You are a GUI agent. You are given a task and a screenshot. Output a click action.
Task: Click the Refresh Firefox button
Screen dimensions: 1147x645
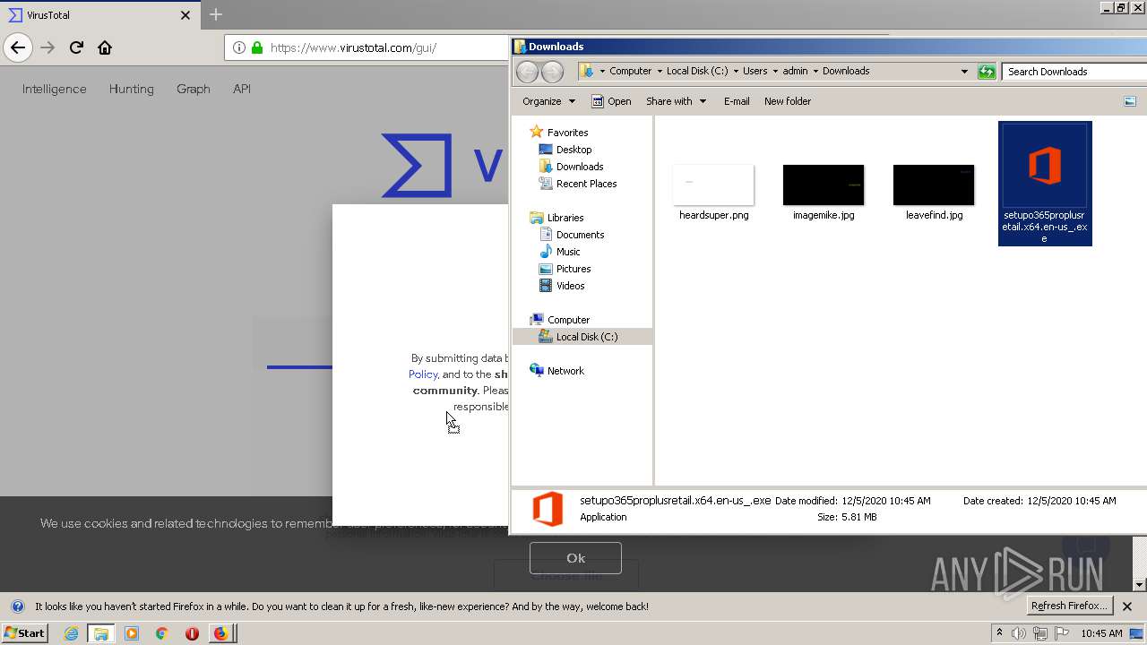pyautogui.click(x=1069, y=606)
